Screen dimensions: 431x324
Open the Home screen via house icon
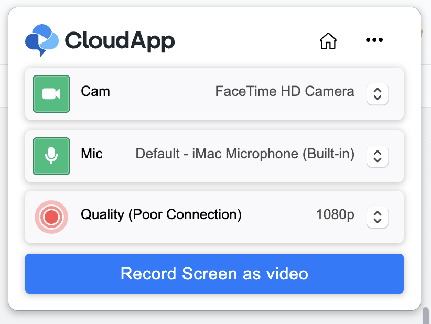pyautogui.click(x=328, y=40)
